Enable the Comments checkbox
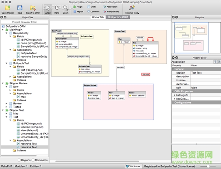 tap(33, 160)
